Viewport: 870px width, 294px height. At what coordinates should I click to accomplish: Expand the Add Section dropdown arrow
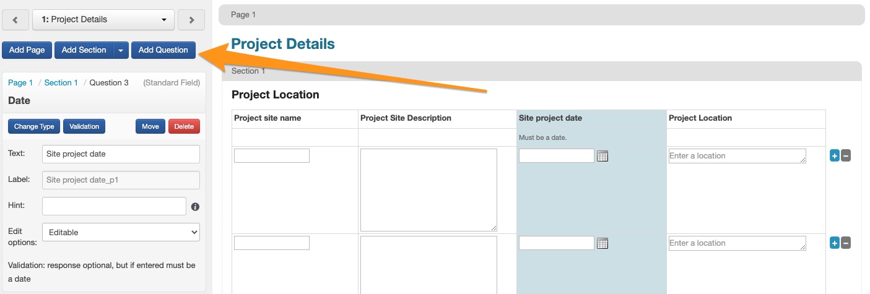[121, 50]
